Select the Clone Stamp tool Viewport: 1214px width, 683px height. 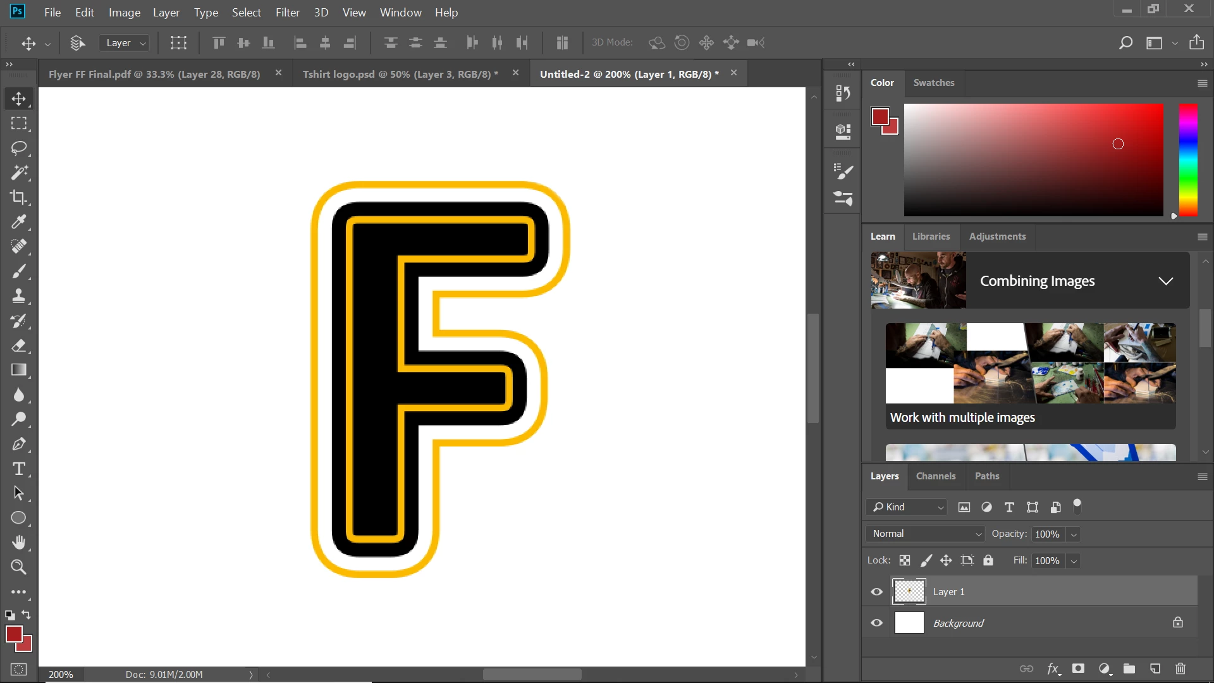18,296
